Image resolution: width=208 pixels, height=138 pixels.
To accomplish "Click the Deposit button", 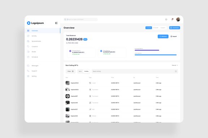I will click(173, 36).
